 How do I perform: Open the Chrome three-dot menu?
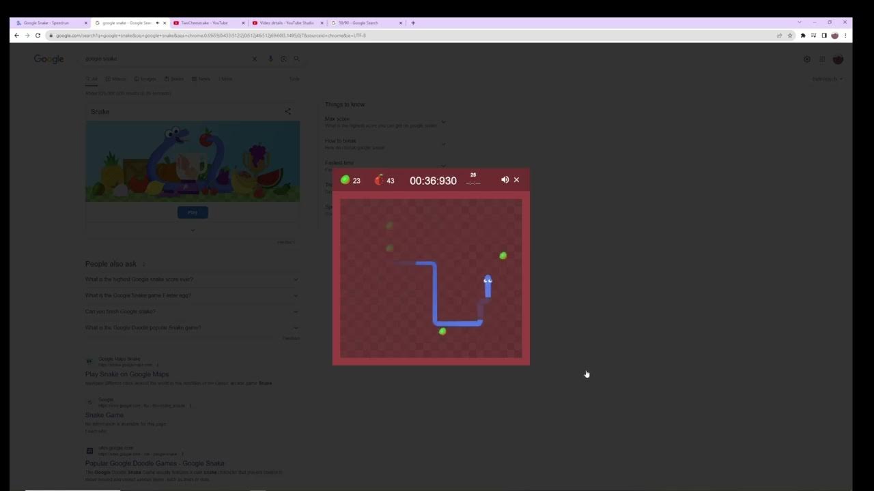pyautogui.click(x=845, y=35)
